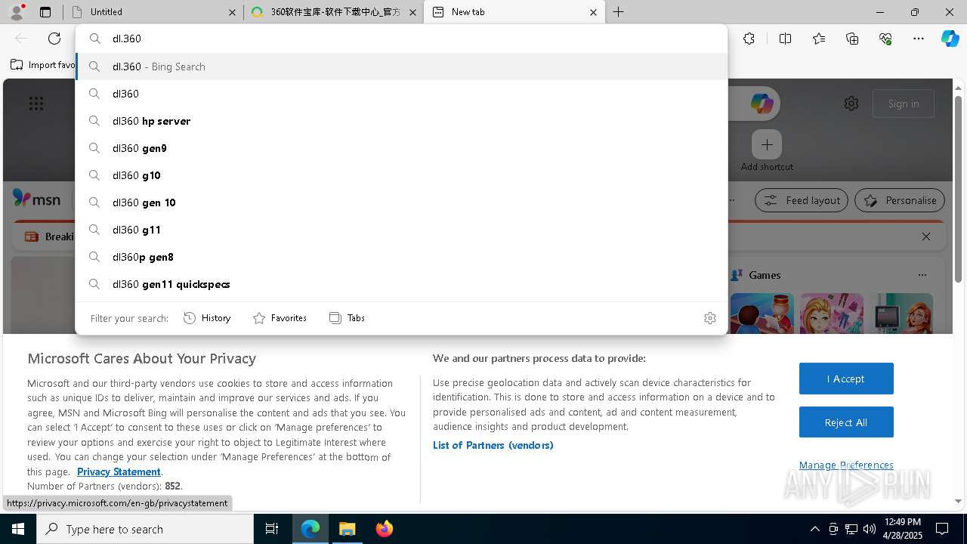This screenshot has height=544, width=967.
Task: Click the Refresh page icon
Action: (54, 39)
